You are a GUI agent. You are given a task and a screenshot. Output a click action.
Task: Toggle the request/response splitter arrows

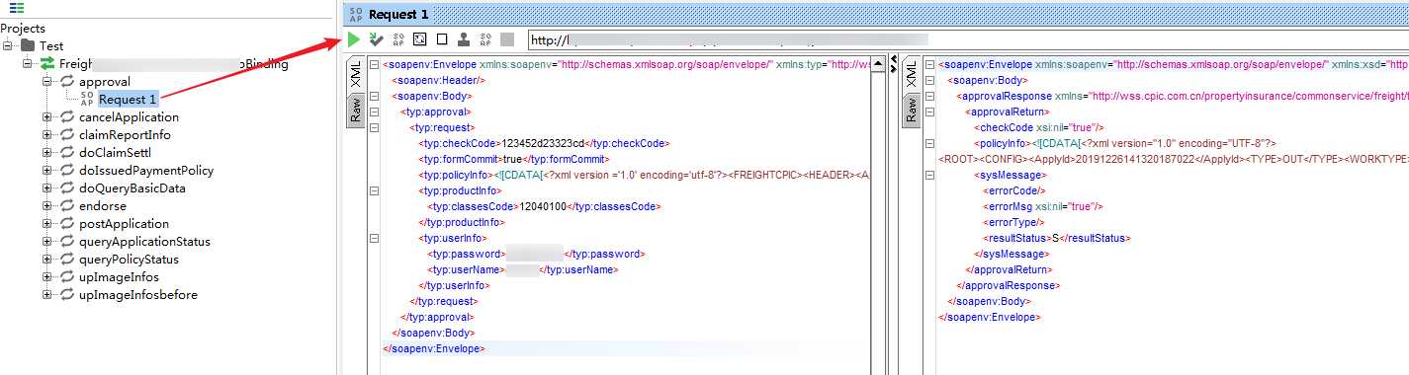(893, 65)
